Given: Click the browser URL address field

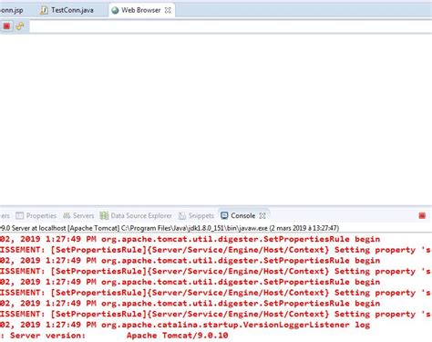Looking at the screenshot, I should [231, 26].
